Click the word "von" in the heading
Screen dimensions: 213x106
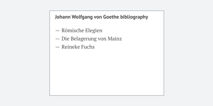click(x=98, y=17)
